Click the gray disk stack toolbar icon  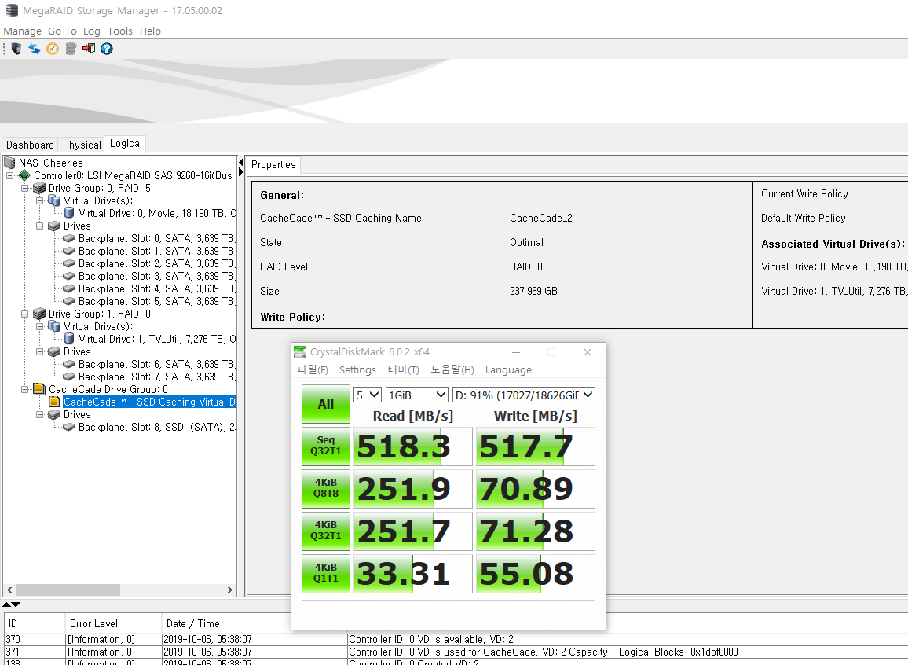point(71,49)
